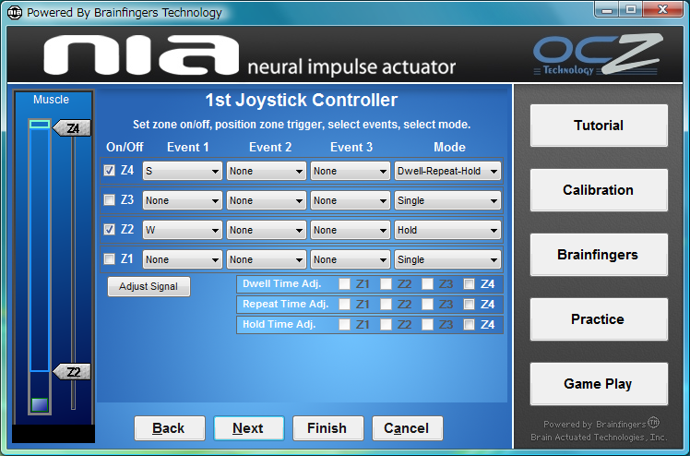Screen dimensions: 690x456
Task: Check Hold Time Adj. Z4 box
Action: 470,324
